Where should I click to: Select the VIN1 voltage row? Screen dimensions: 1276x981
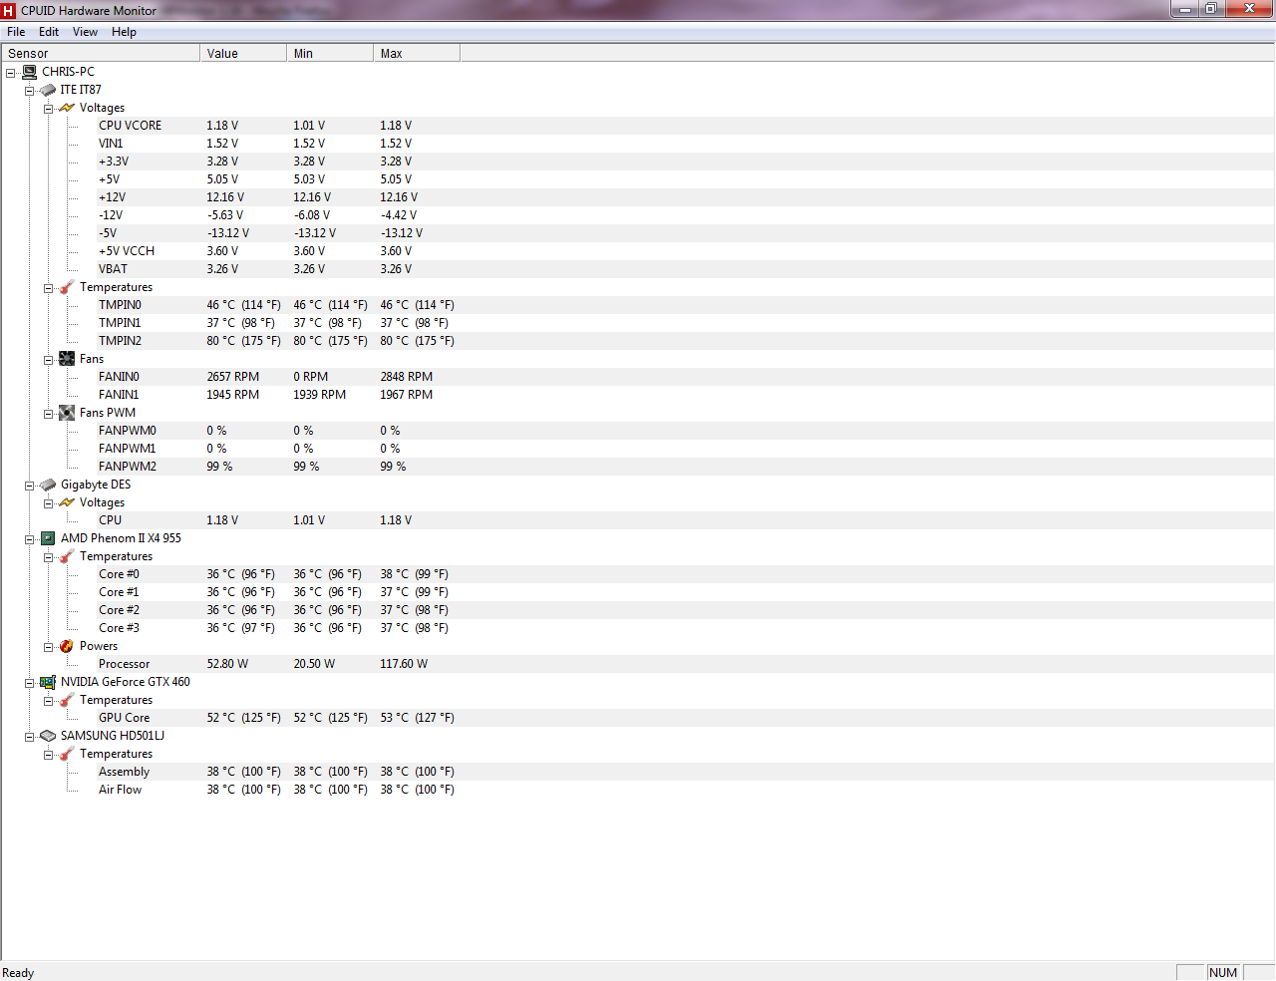click(638, 144)
